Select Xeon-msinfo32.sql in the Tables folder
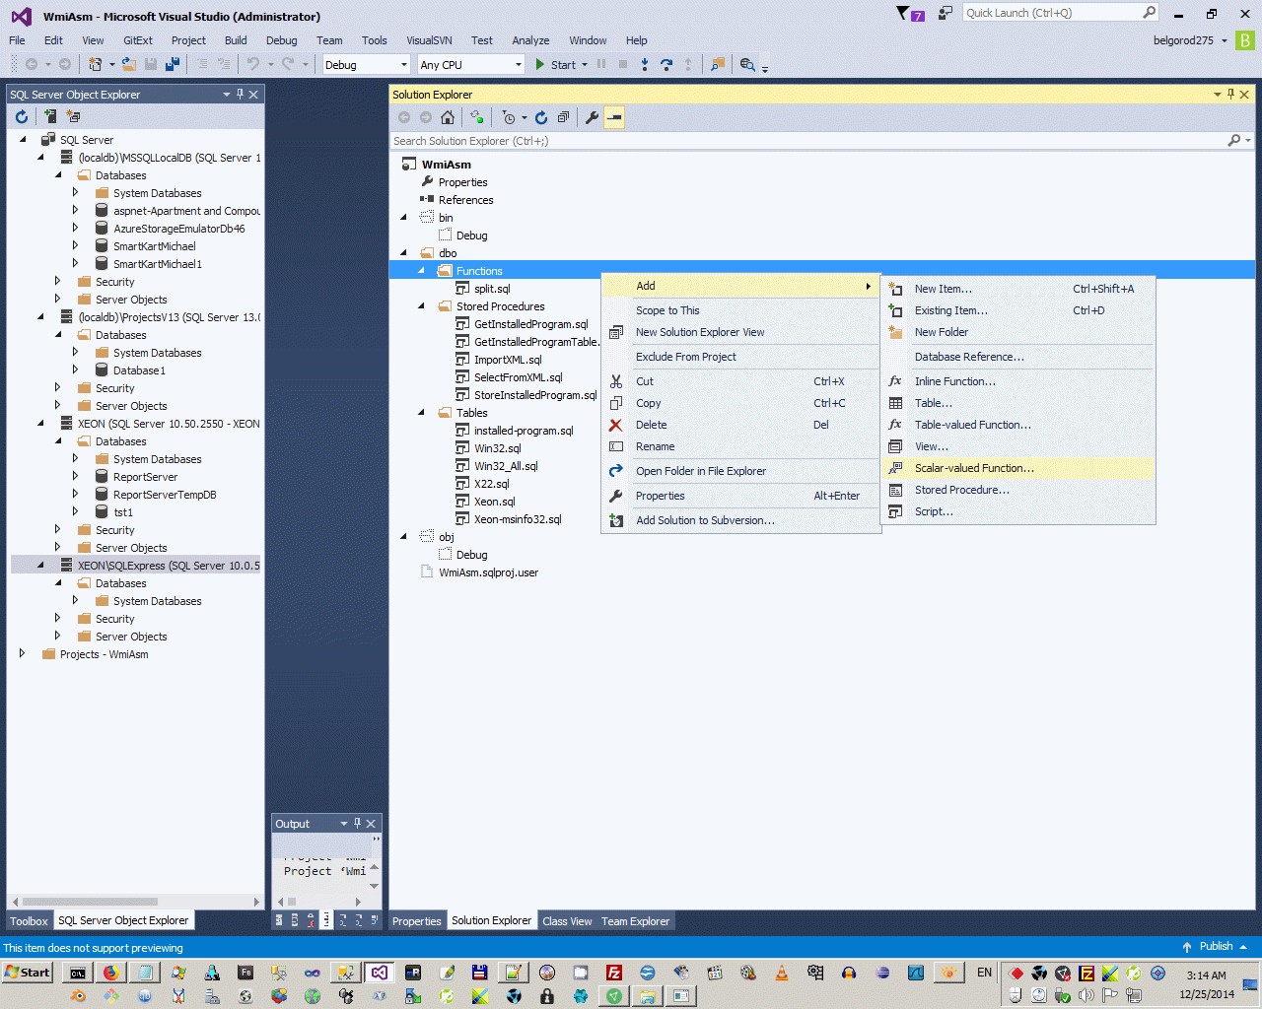This screenshot has height=1009, width=1262. click(518, 519)
